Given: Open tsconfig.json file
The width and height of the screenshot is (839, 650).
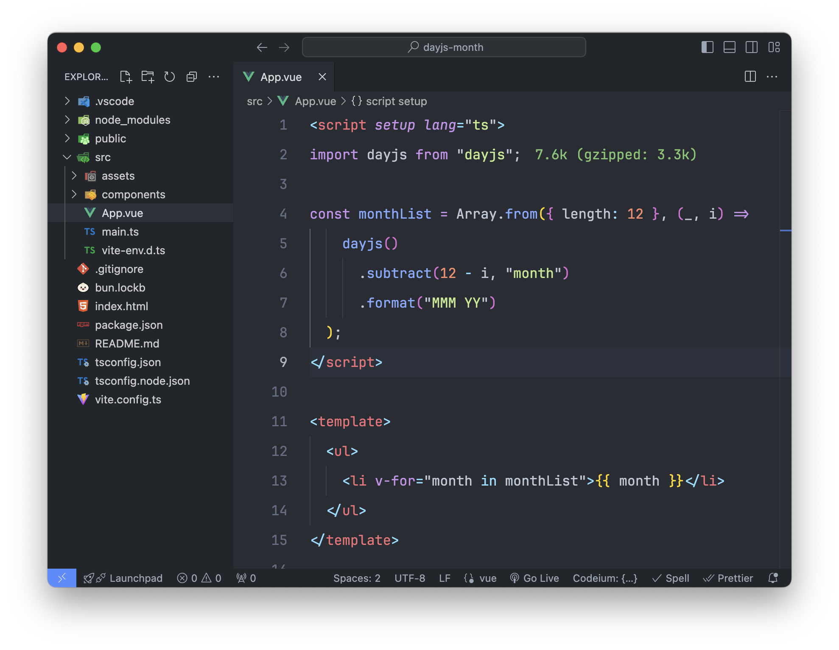Looking at the screenshot, I should [140, 362].
